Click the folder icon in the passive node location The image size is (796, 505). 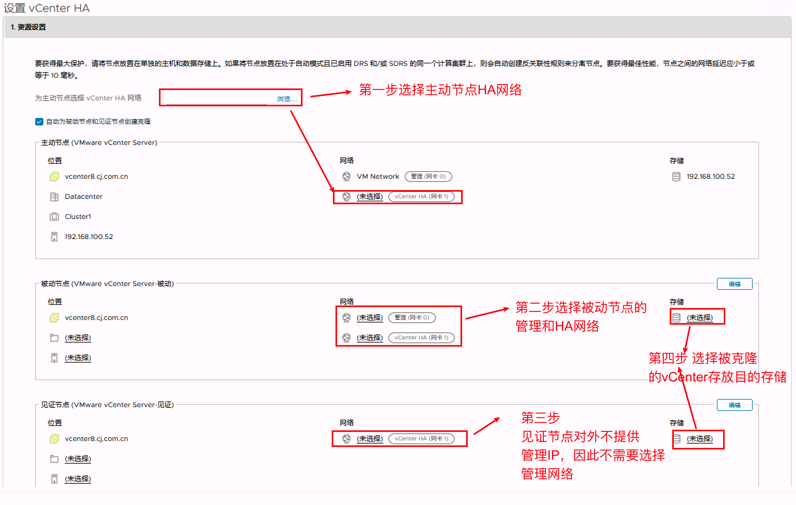click(54, 338)
